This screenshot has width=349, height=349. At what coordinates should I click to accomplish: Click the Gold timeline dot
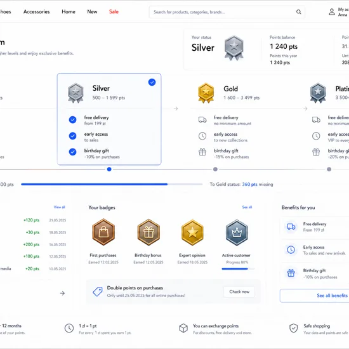coord(215,169)
